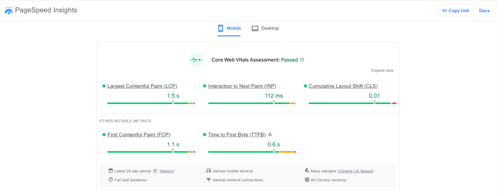Open the Chrome UX Report link
498x195 pixels.
356,171
